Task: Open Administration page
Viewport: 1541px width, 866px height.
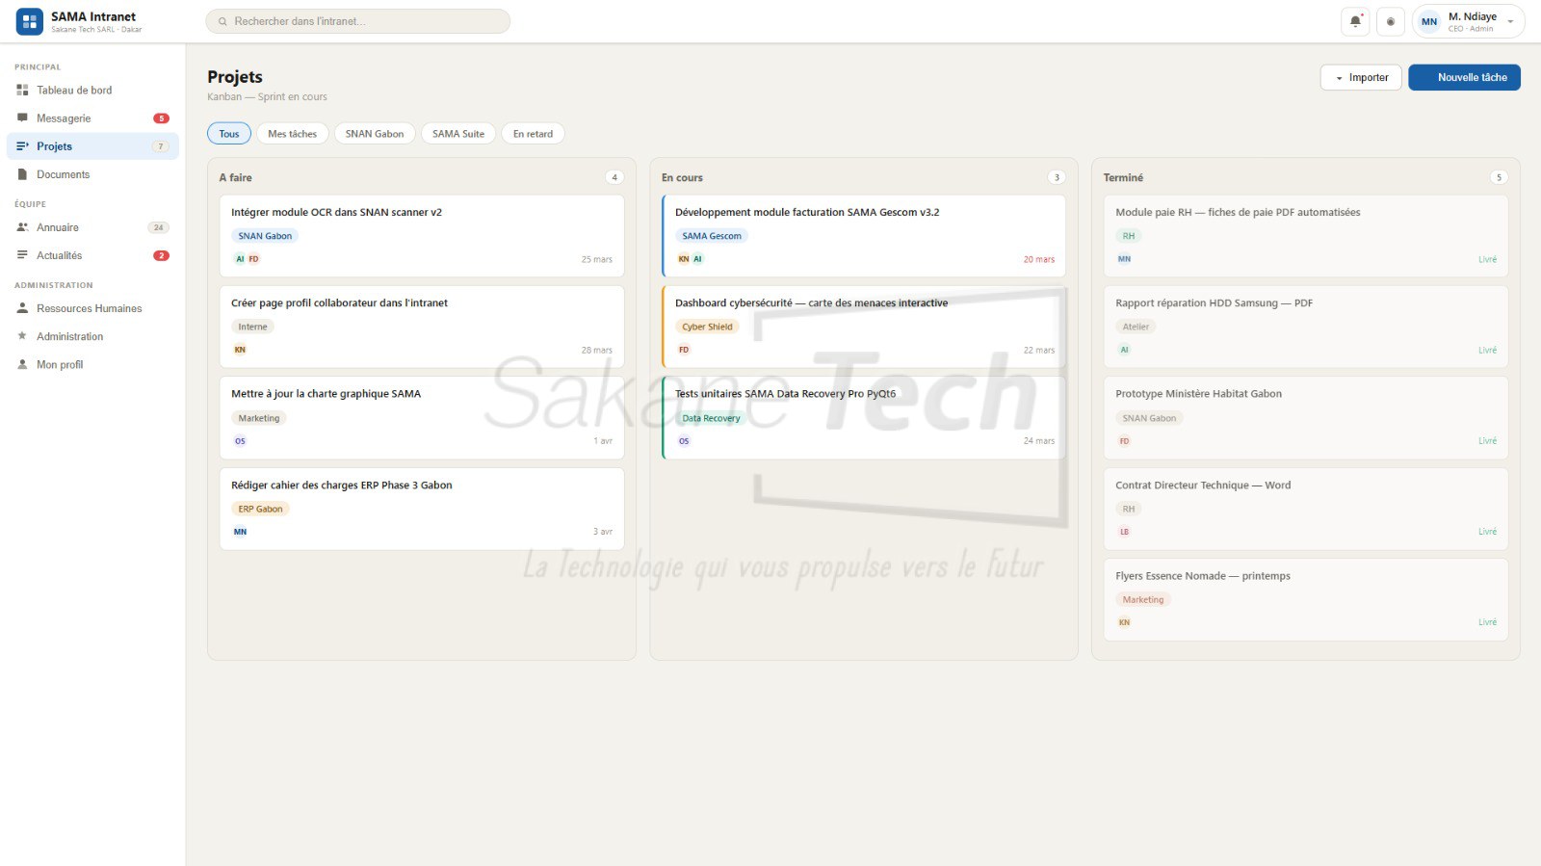Action: tap(92, 336)
